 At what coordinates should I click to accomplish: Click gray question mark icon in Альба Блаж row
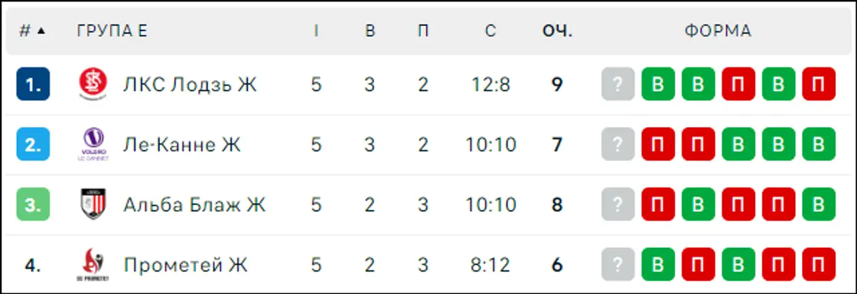click(x=618, y=204)
